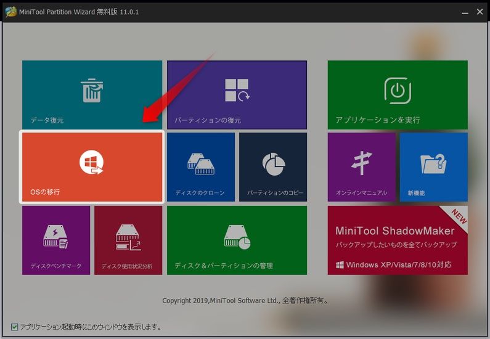This screenshot has width=490, height=339.
Task: Launch ディスクベンチマーク drive lightning icon
Action: pyautogui.click(x=55, y=237)
